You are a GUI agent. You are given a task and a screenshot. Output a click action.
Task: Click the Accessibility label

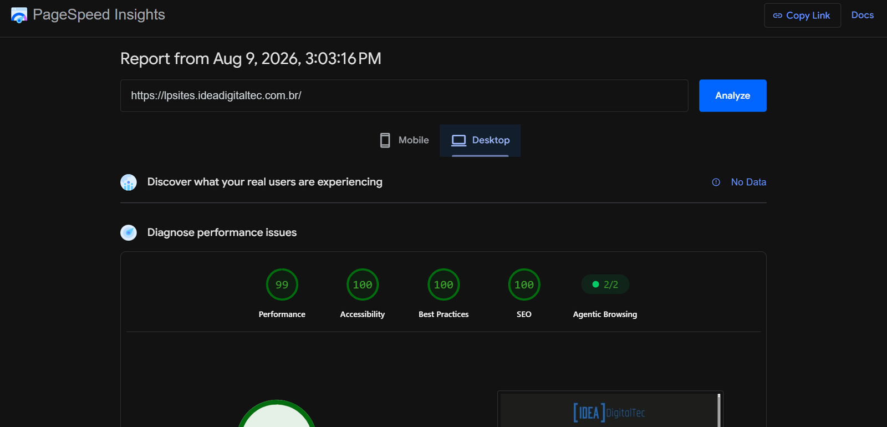pyautogui.click(x=363, y=314)
